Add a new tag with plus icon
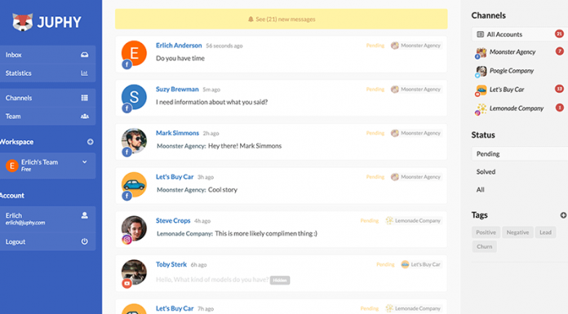This screenshot has width=568, height=314. coord(563,215)
